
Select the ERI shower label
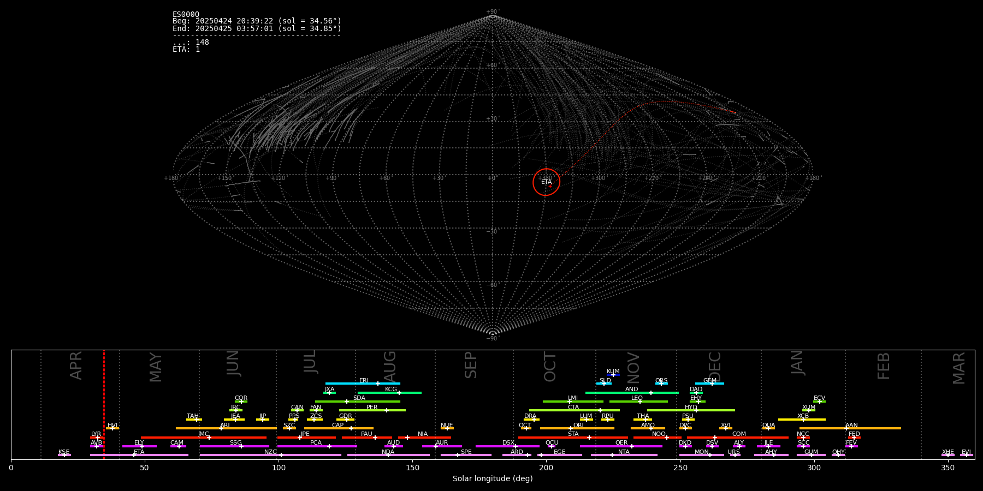click(x=364, y=381)
